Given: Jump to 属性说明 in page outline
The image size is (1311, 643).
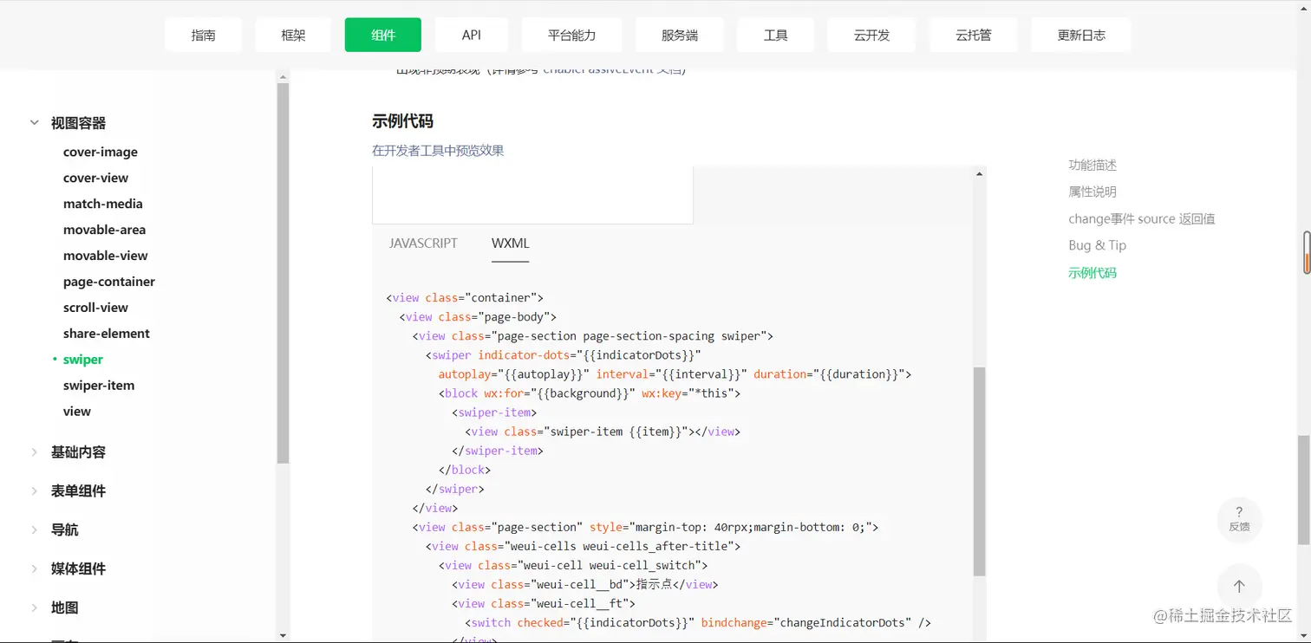Looking at the screenshot, I should click(1092, 192).
